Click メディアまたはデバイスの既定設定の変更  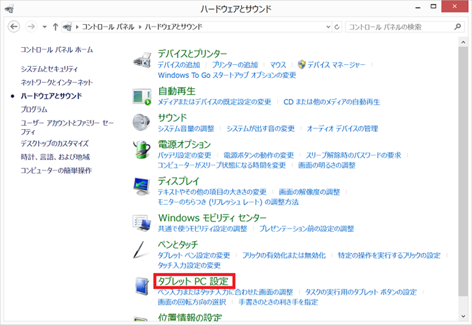[x=214, y=102]
